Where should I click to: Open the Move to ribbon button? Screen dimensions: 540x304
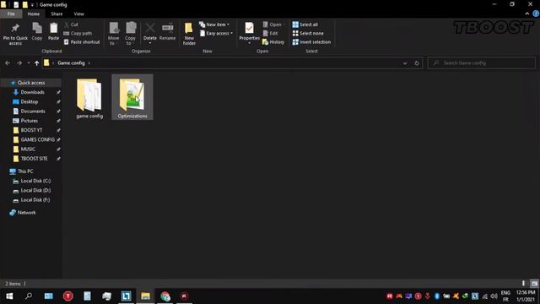pos(113,34)
